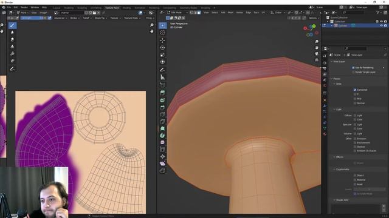
Task: Activate the Scale tool in 3D viewport
Action: coord(162,55)
